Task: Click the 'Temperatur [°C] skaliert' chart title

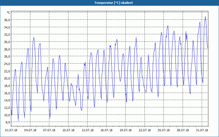Action: tap(114, 3)
